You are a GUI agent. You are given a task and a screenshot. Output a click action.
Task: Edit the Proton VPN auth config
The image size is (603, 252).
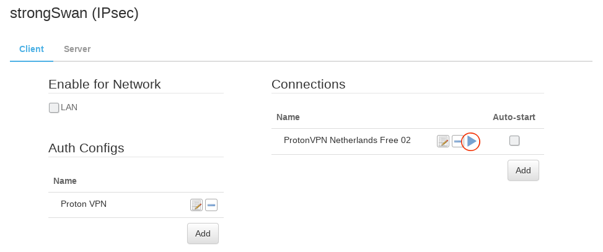point(196,205)
